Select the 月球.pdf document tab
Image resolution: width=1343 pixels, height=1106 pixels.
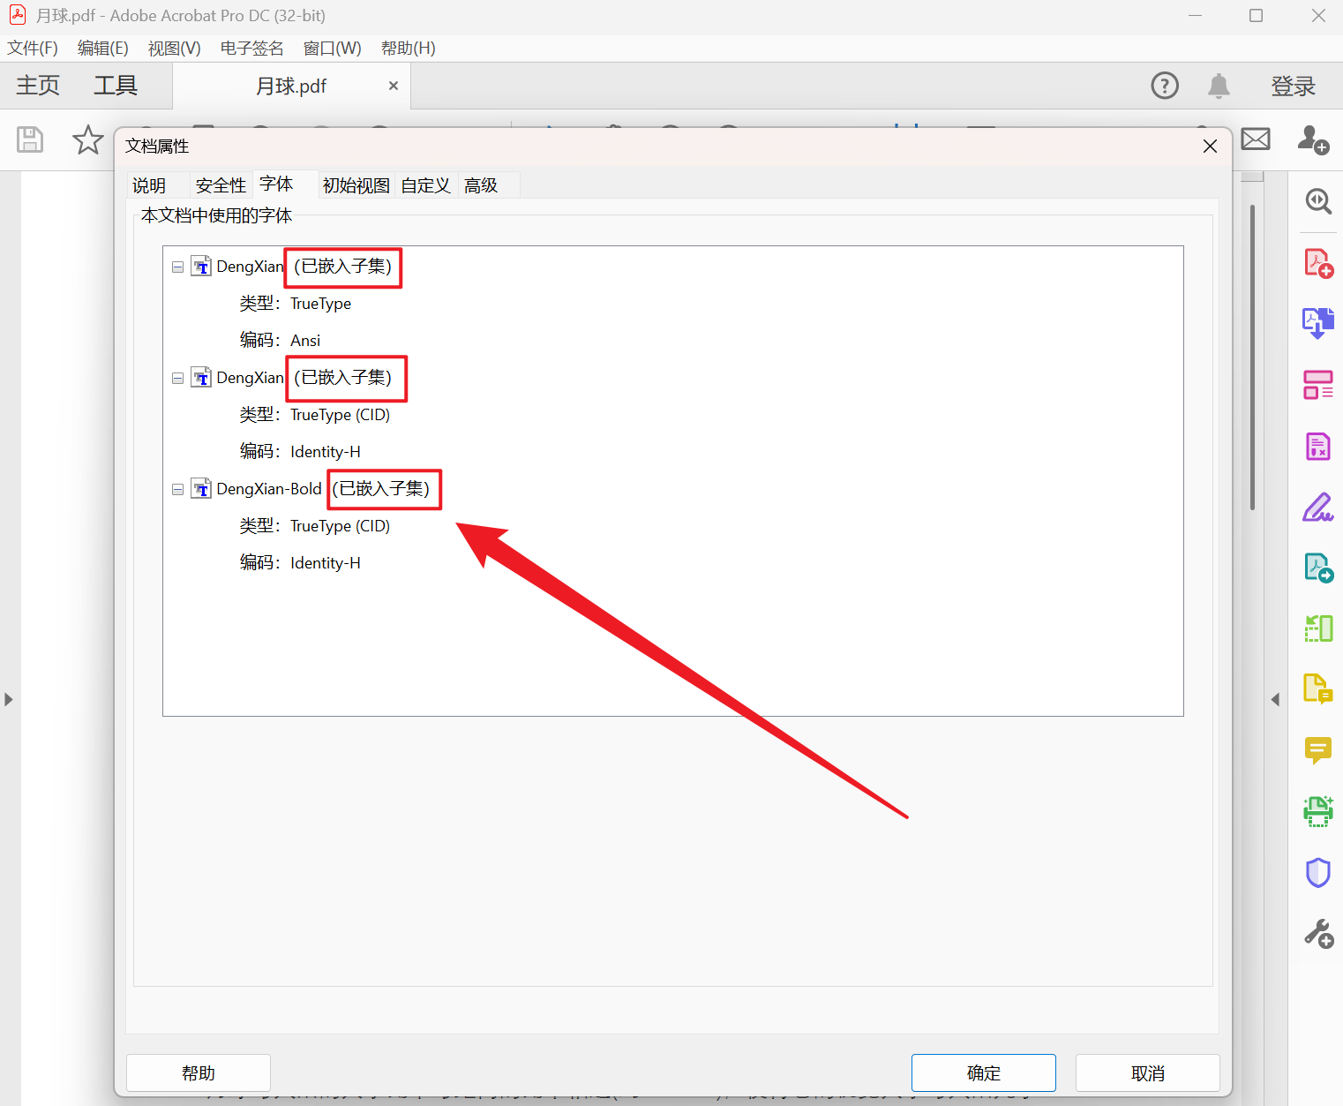(x=291, y=86)
